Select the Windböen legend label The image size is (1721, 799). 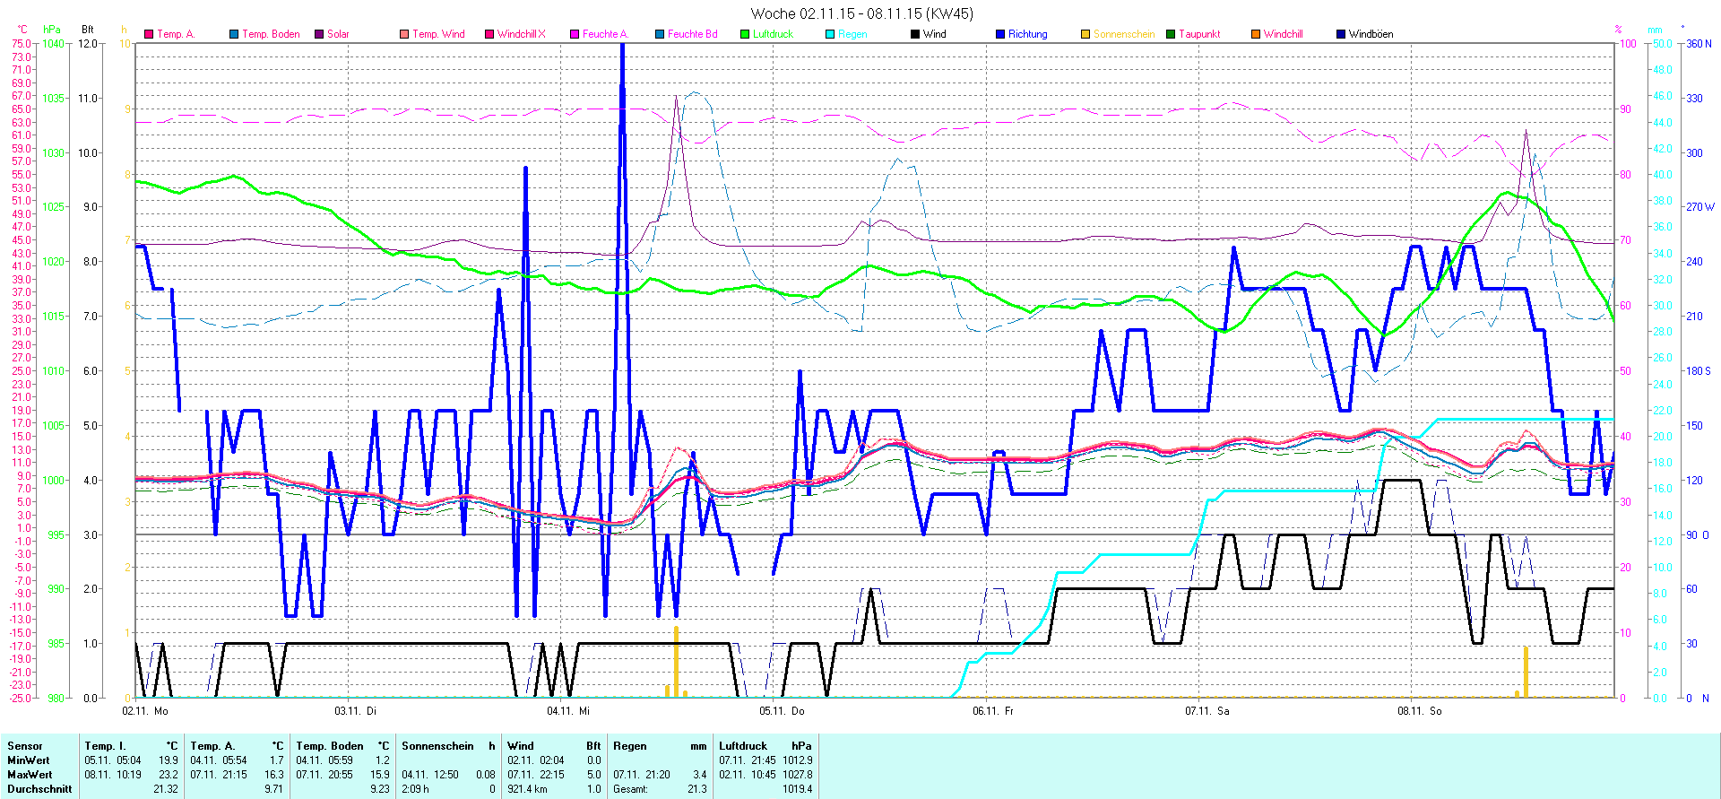(1371, 34)
